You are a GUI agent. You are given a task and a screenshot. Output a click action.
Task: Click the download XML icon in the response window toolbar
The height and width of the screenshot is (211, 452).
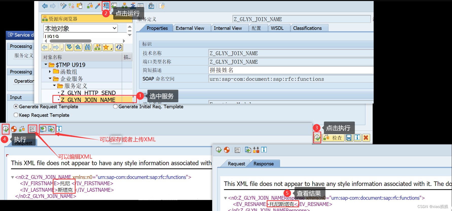click(248, 150)
